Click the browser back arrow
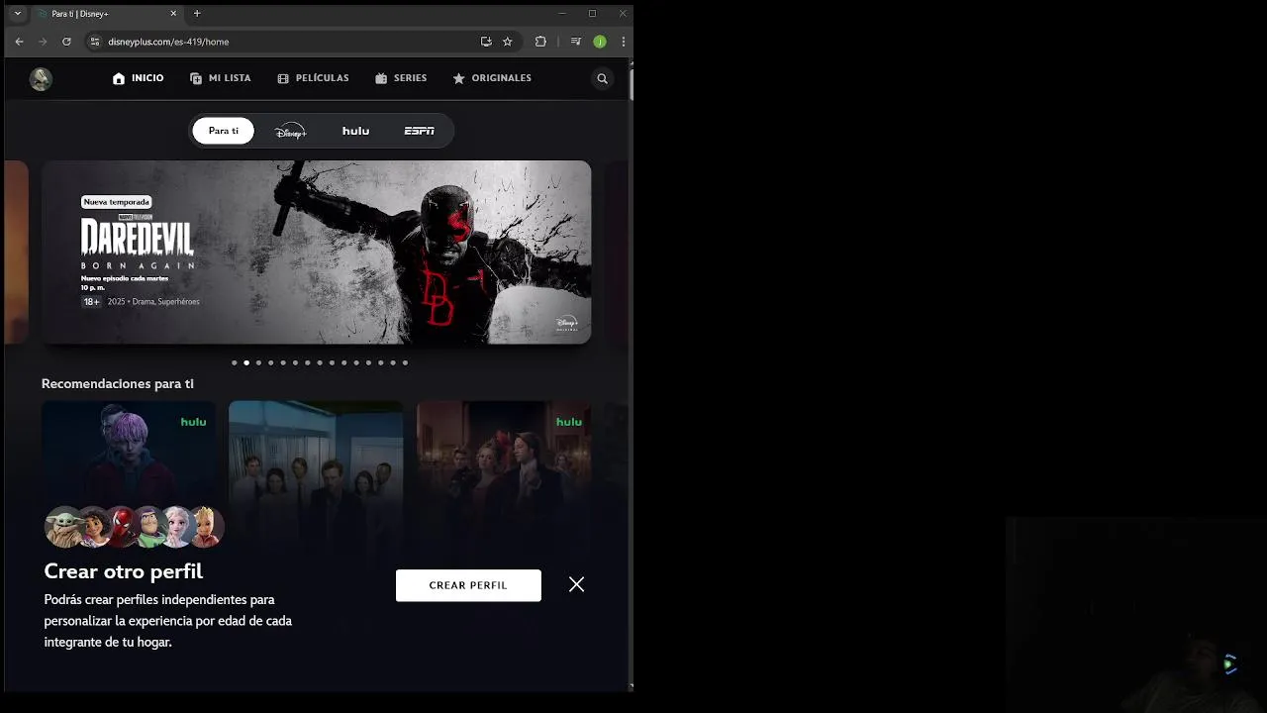This screenshot has width=1267, height=713. [x=19, y=42]
